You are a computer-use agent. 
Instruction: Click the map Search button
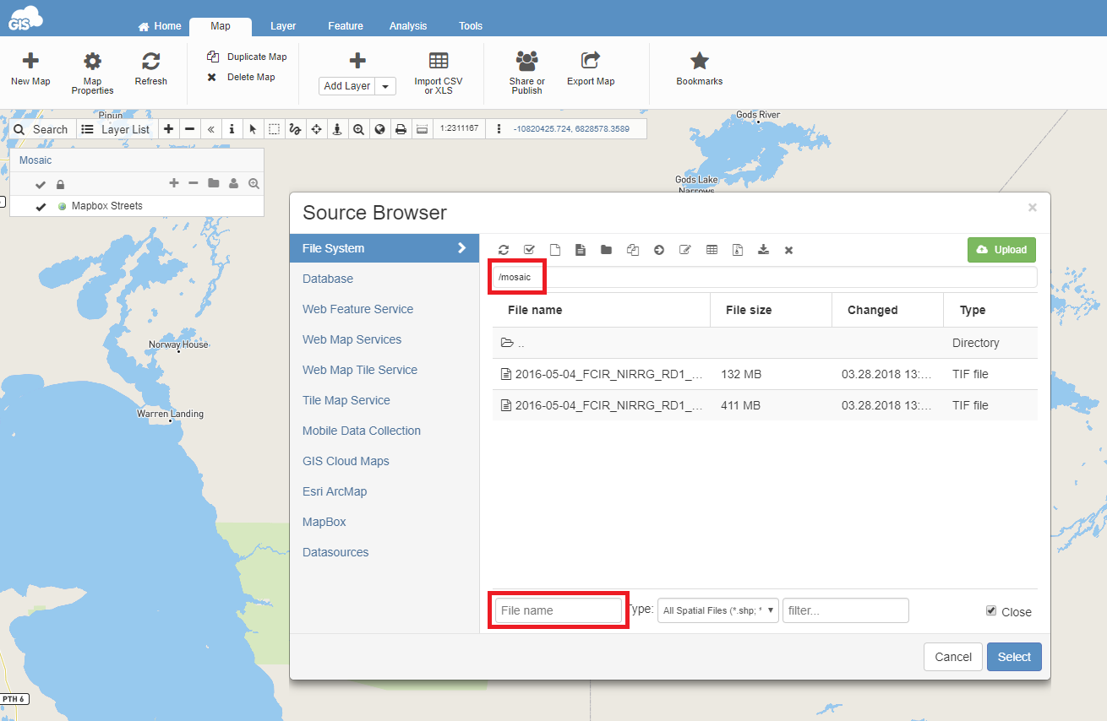click(x=41, y=129)
